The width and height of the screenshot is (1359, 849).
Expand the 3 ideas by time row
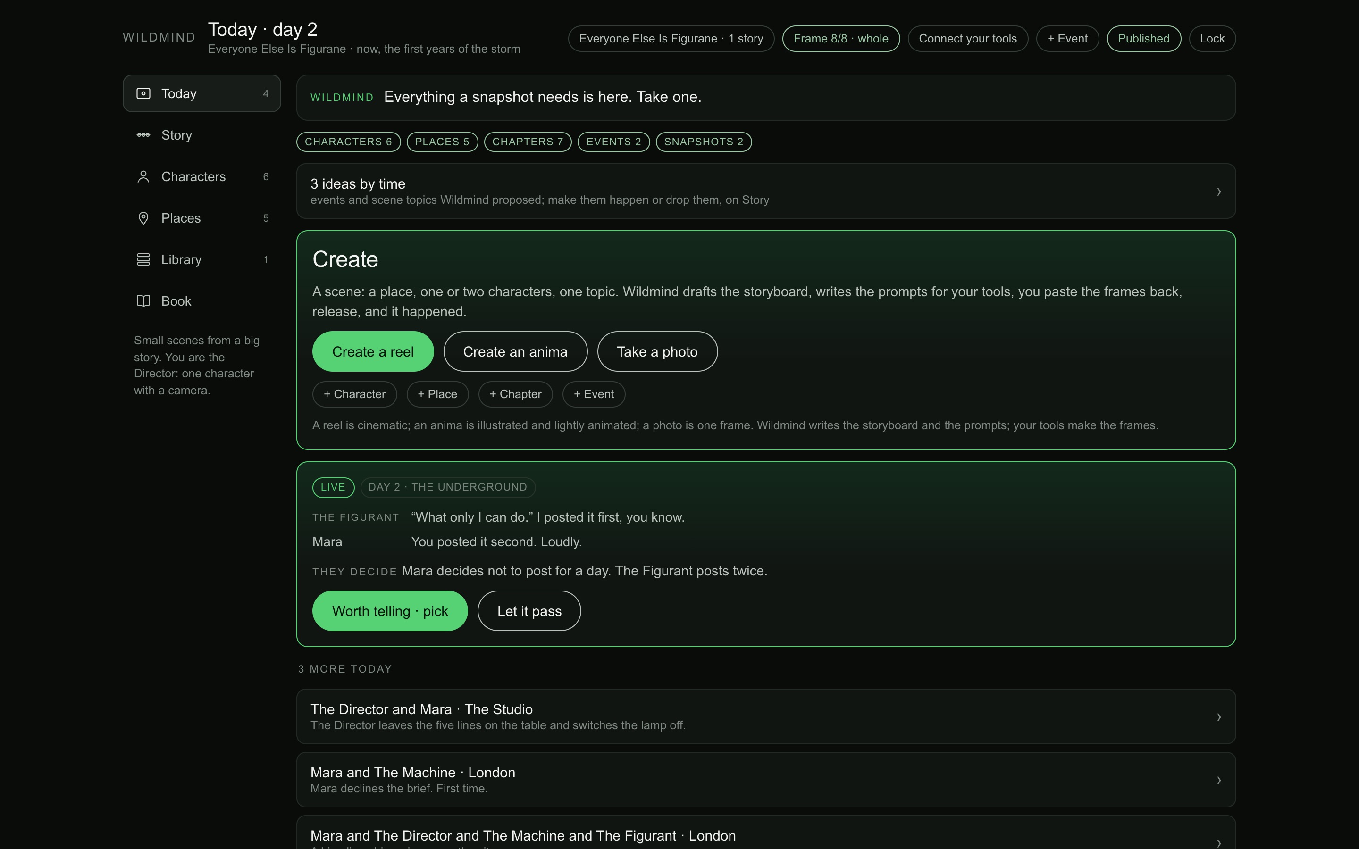766,191
